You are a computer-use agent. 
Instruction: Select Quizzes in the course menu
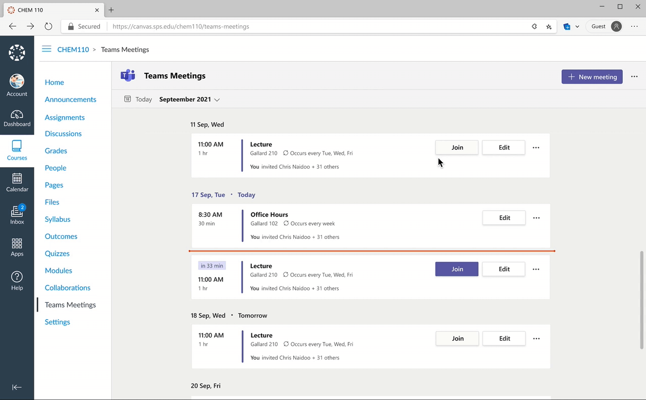pos(57,254)
